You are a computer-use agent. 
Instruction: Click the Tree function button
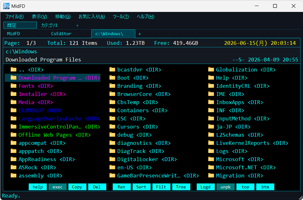[181, 187]
